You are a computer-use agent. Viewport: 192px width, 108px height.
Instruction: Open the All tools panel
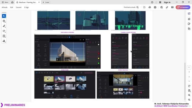pos(4,7)
